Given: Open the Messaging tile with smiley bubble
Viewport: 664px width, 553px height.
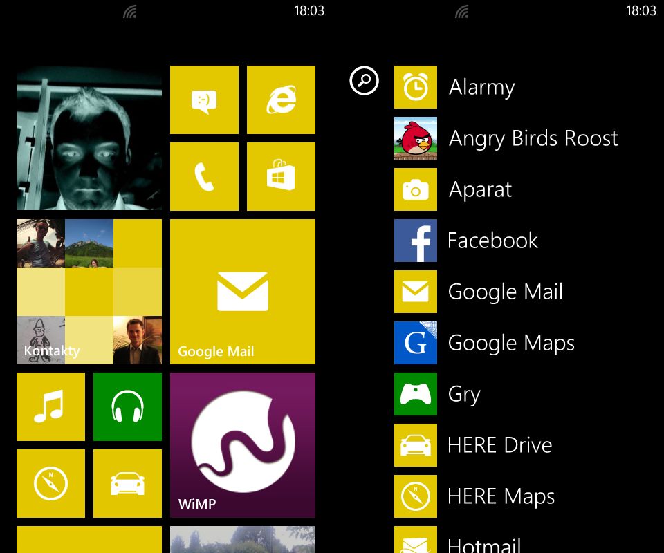Looking at the screenshot, I should click(x=204, y=100).
